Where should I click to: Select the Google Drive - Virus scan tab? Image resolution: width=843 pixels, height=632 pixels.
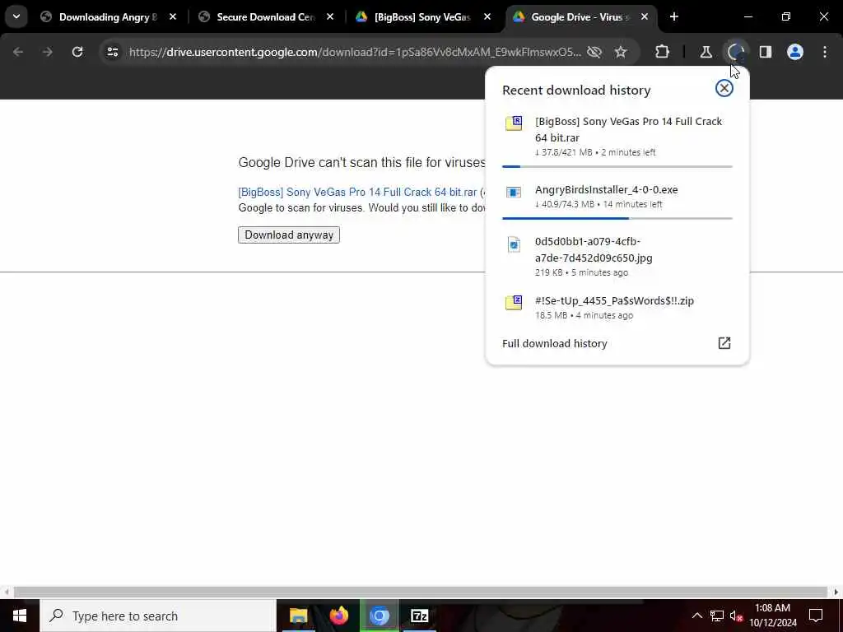(x=580, y=17)
